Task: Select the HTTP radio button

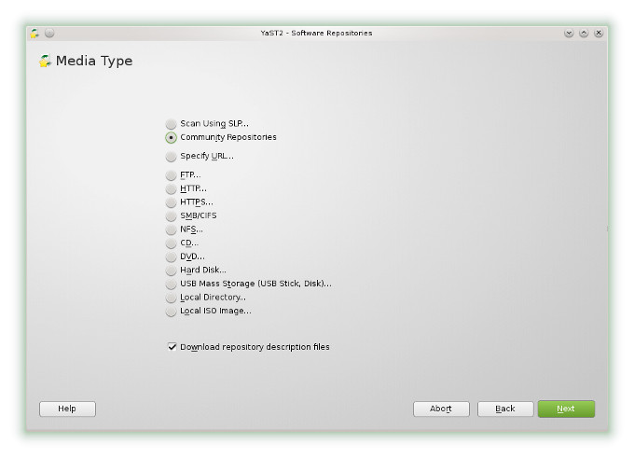Action: click(x=171, y=188)
